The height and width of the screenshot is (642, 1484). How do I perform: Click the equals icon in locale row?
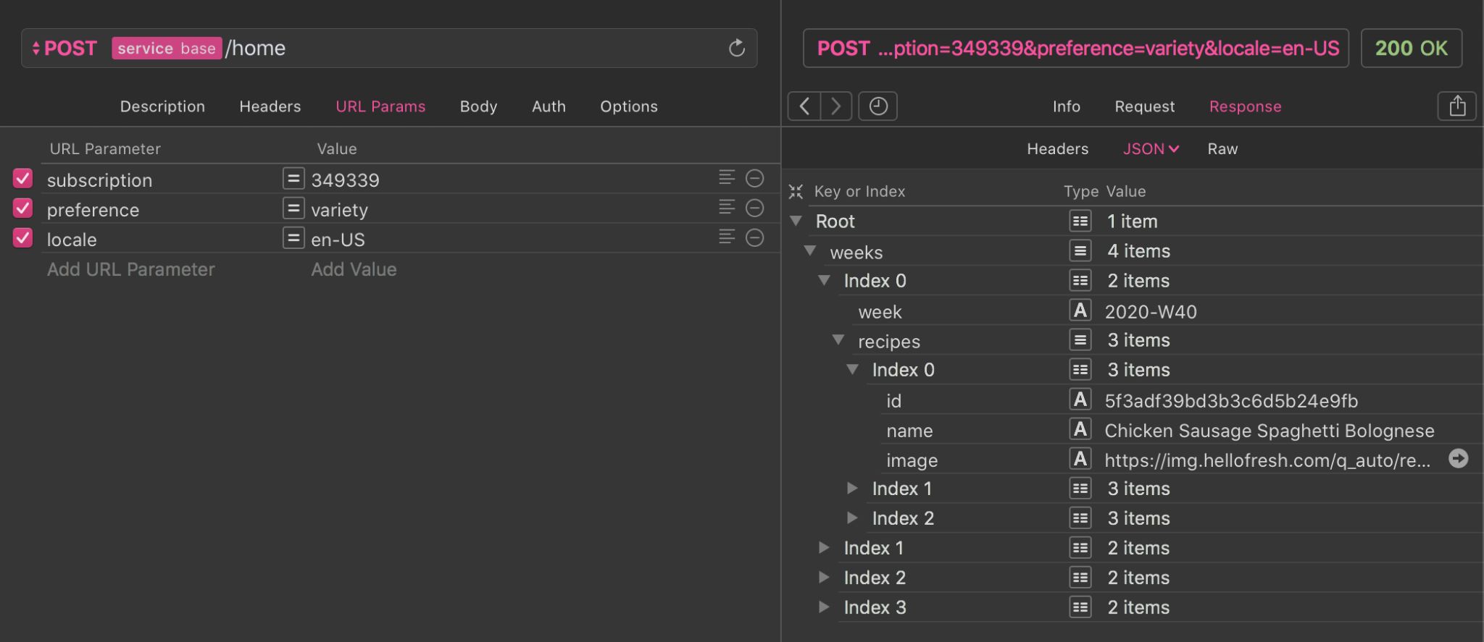(293, 238)
